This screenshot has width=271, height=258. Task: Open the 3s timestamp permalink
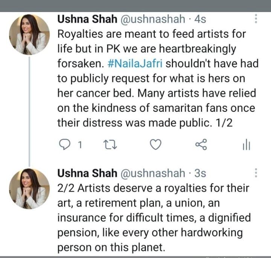click(x=200, y=173)
